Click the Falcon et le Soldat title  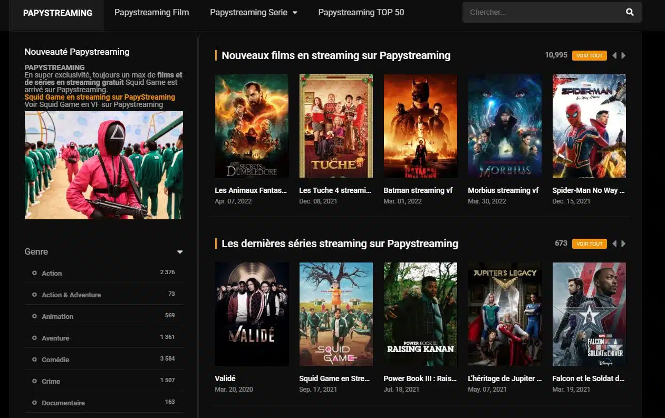point(589,378)
